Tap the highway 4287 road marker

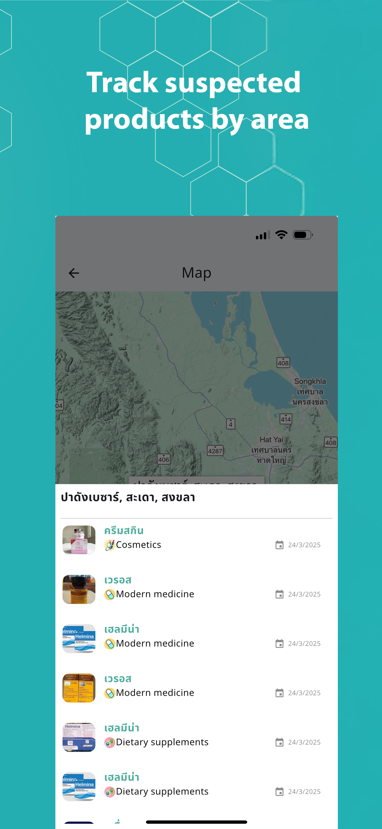[x=215, y=451]
